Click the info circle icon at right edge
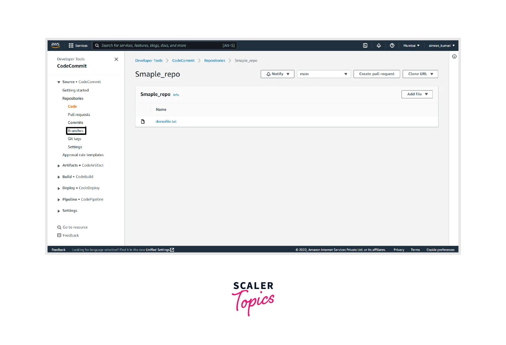506x345 pixels. tap(454, 57)
